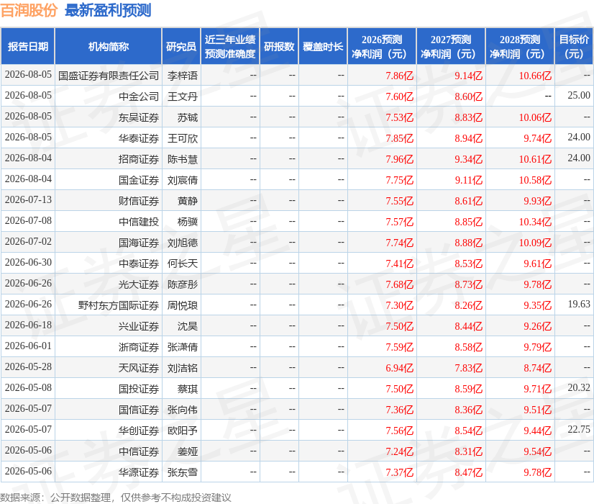
Task: Click 2027 forecast 8.94亿 for 华泰证券
Action: pyautogui.click(x=469, y=138)
